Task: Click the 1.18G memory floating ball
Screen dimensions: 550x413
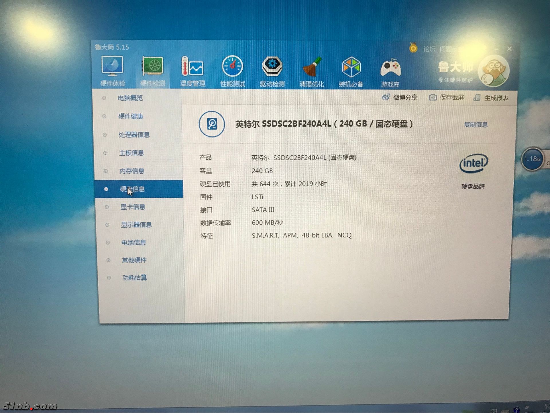Action: pos(532,159)
